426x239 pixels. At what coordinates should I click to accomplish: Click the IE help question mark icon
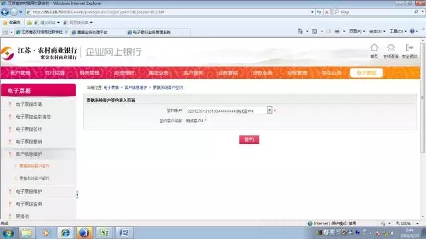tap(412, 31)
